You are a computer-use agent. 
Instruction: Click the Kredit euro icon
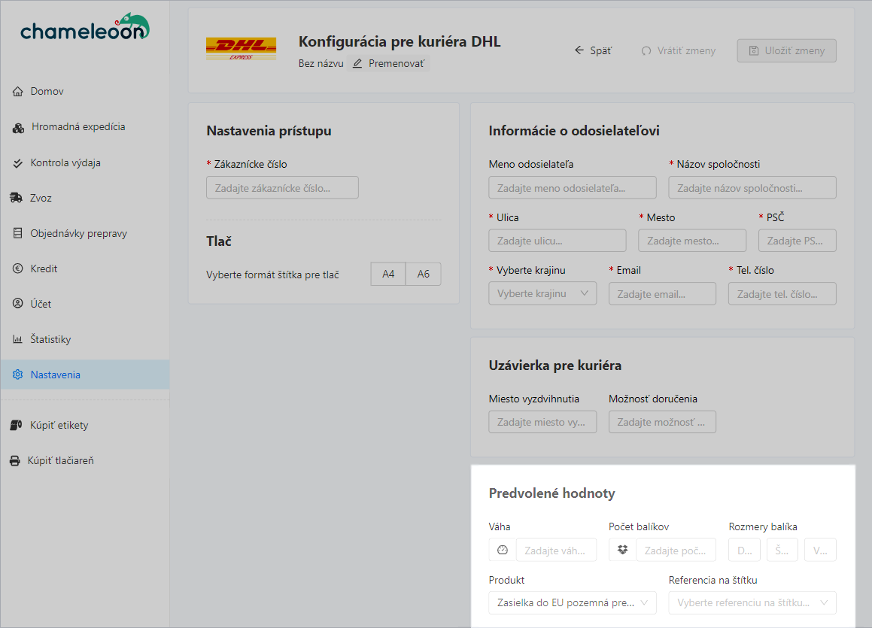coord(18,268)
